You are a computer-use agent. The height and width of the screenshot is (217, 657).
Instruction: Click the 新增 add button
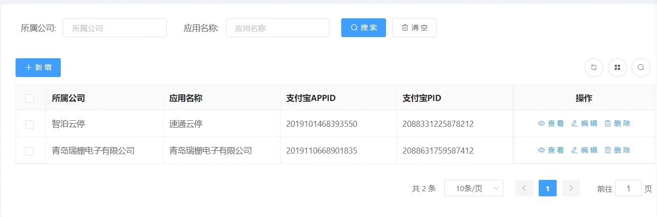point(38,68)
